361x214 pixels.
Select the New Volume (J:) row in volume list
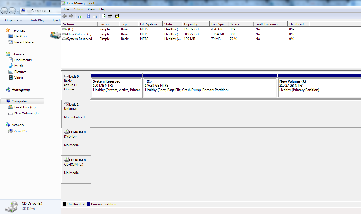(x=211, y=34)
